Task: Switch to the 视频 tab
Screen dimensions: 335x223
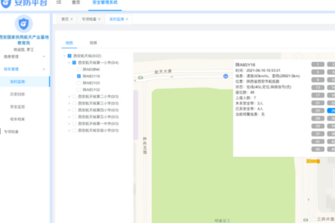Action: click(x=93, y=42)
